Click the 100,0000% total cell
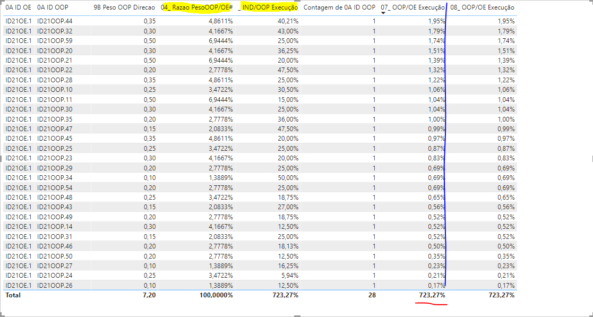Screen dimensions: 593x317 click(216, 295)
